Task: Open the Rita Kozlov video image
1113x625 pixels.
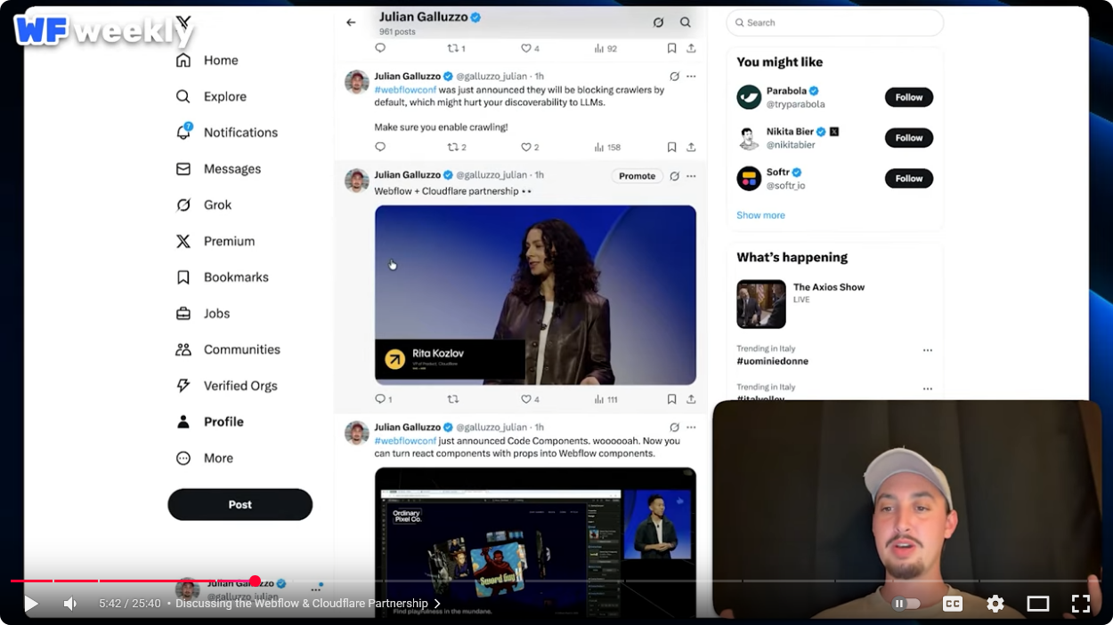Action: tap(535, 294)
